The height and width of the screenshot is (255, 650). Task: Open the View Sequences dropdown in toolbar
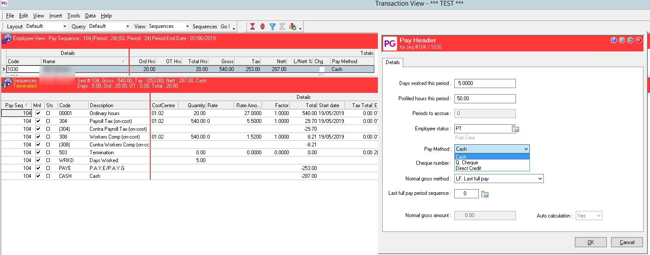tap(187, 27)
